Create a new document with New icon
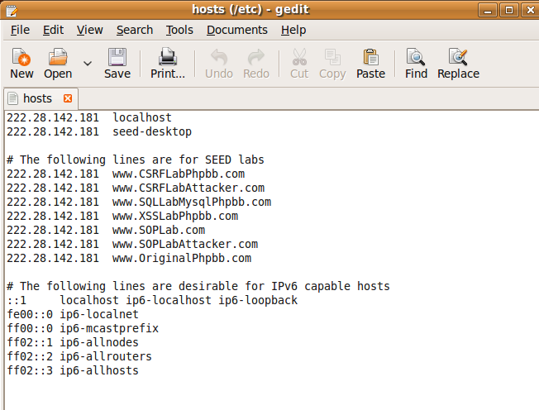Image resolution: width=539 pixels, height=410 pixels. [21, 57]
